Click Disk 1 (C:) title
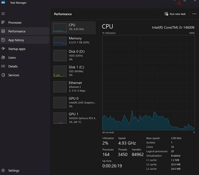 [76, 67]
